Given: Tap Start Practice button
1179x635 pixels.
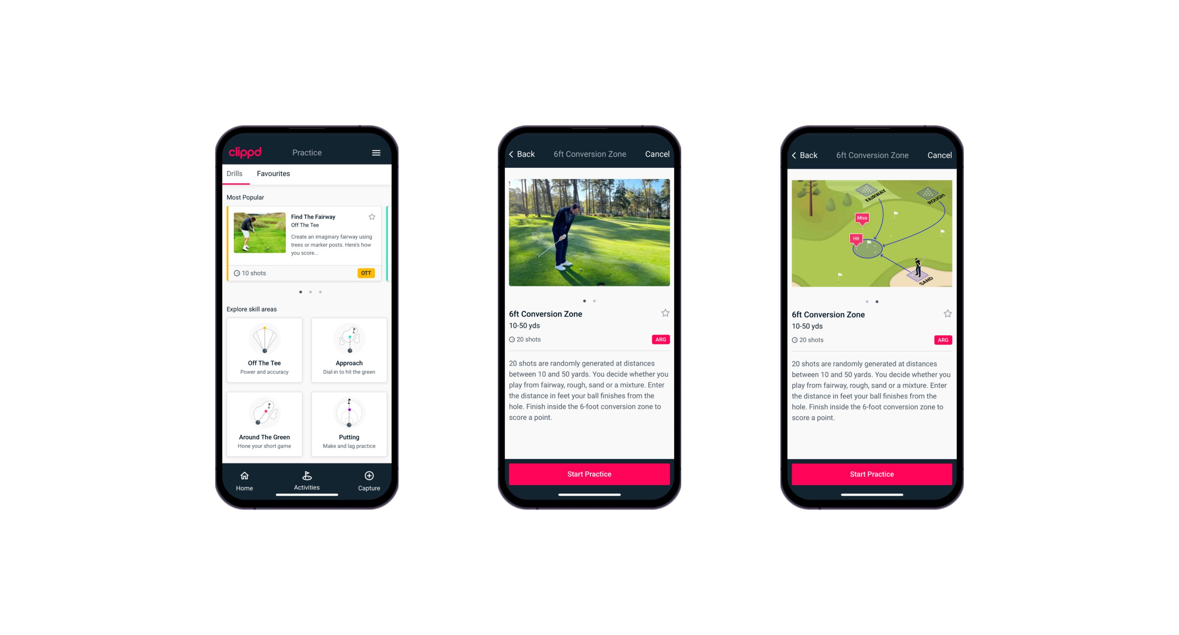Looking at the screenshot, I should pos(589,474).
